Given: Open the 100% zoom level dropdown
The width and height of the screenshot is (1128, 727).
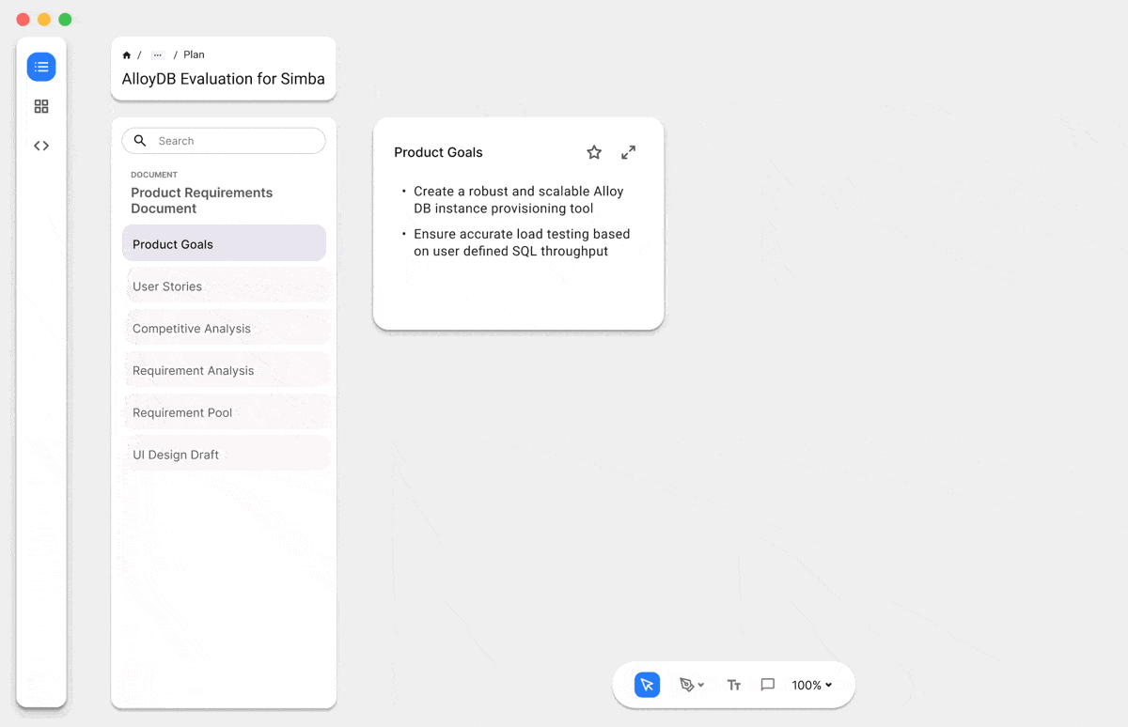Looking at the screenshot, I should click(811, 685).
